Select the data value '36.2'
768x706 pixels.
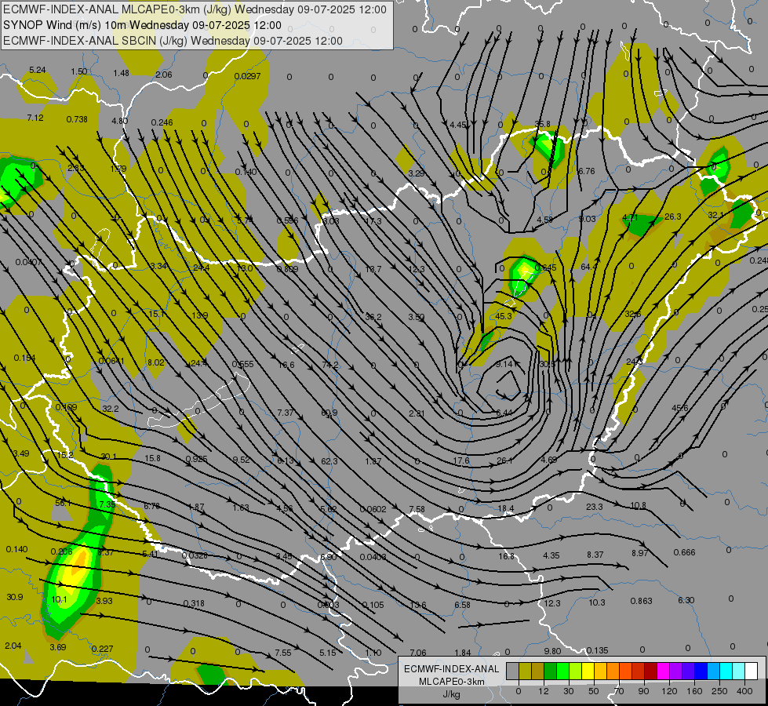pos(373,318)
